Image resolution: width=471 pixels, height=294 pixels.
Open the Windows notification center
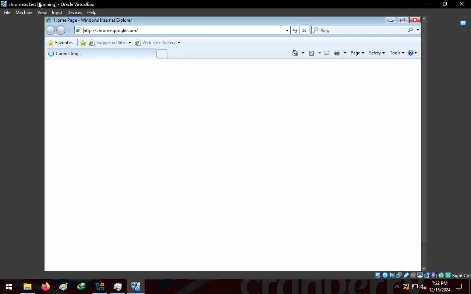point(459,287)
